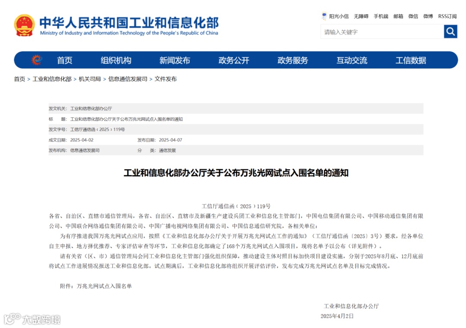The width and height of the screenshot is (466, 328).
Task: Click the 信息通信发展司 breadcrumb link
Action: click(x=128, y=79)
